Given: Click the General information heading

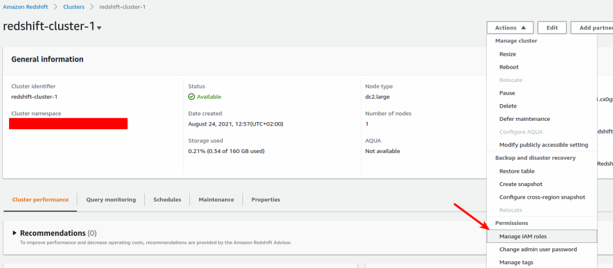Looking at the screenshot, I should click(47, 59).
